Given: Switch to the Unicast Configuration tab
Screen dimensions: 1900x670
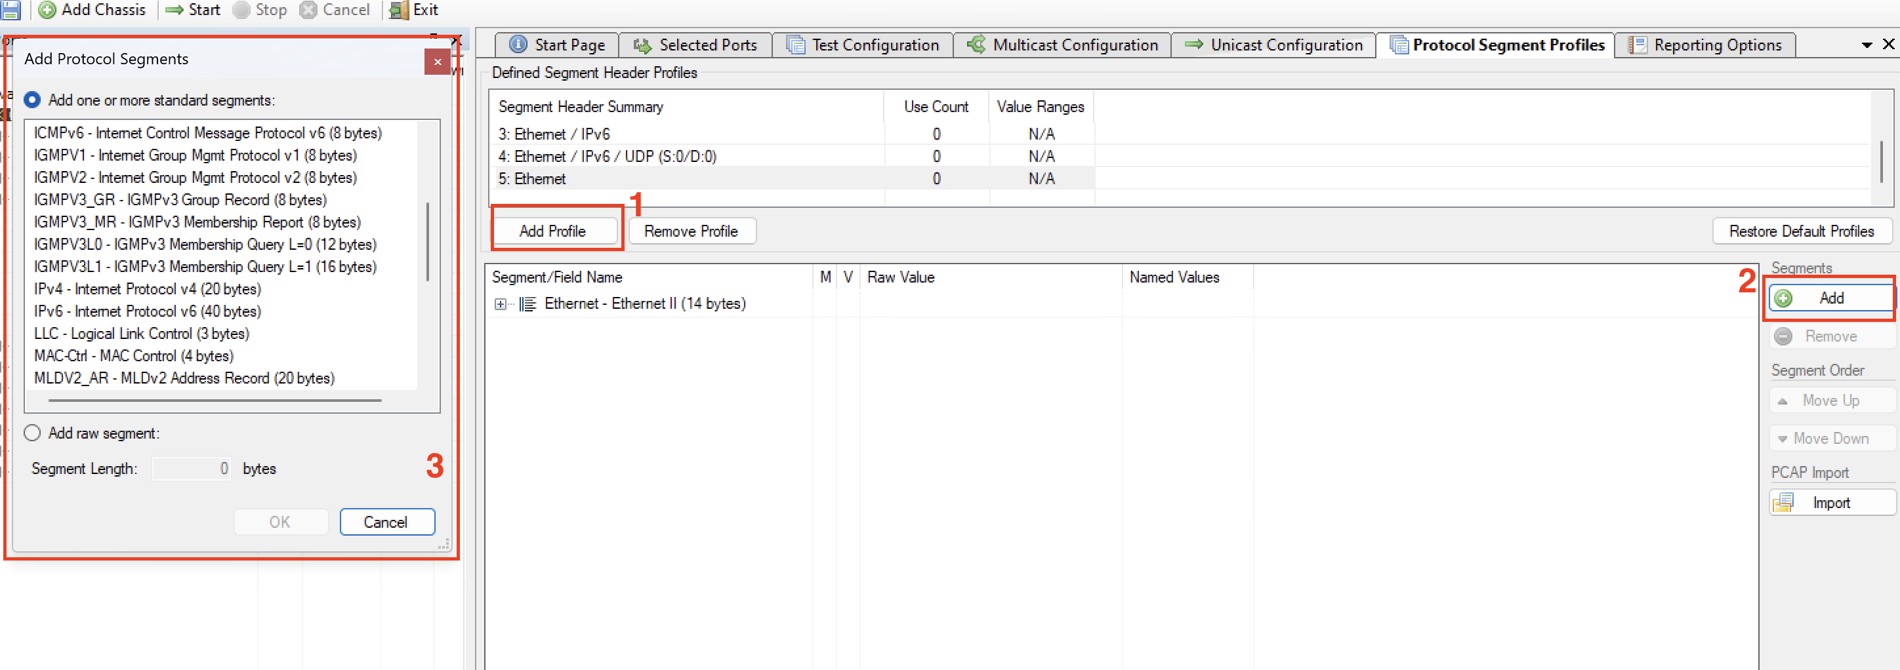Looking at the screenshot, I should 1286,45.
